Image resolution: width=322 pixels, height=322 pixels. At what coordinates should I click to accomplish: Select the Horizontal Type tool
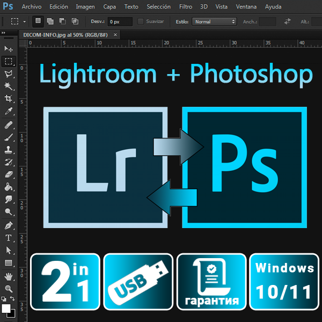click(9, 238)
